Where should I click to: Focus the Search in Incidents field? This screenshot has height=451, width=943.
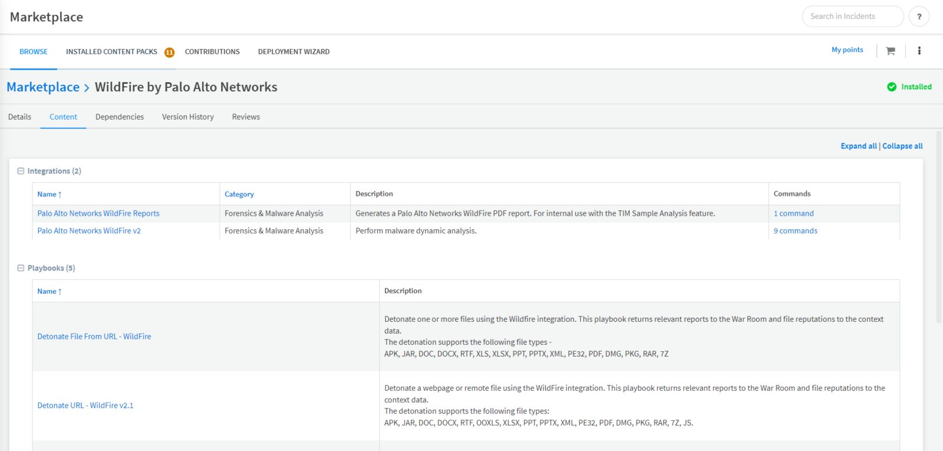852,17
